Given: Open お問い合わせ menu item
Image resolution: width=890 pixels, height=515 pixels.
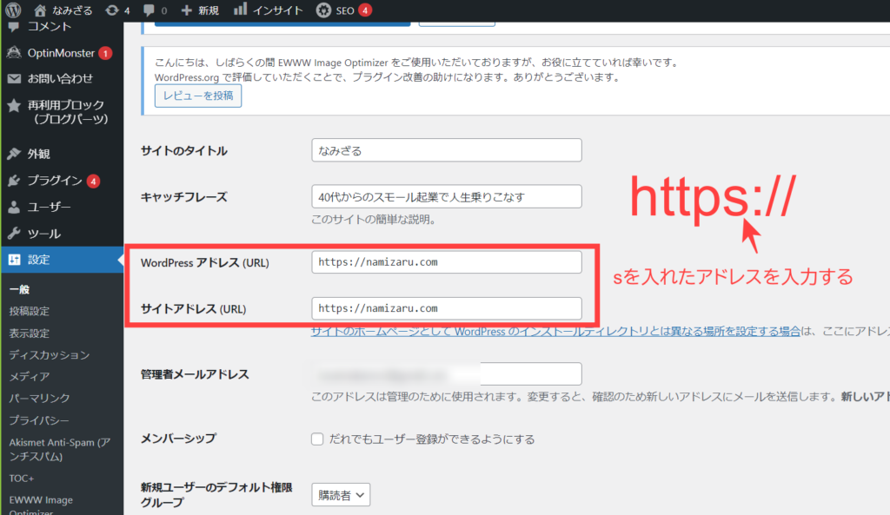Looking at the screenshot, I should click(61, 79).
